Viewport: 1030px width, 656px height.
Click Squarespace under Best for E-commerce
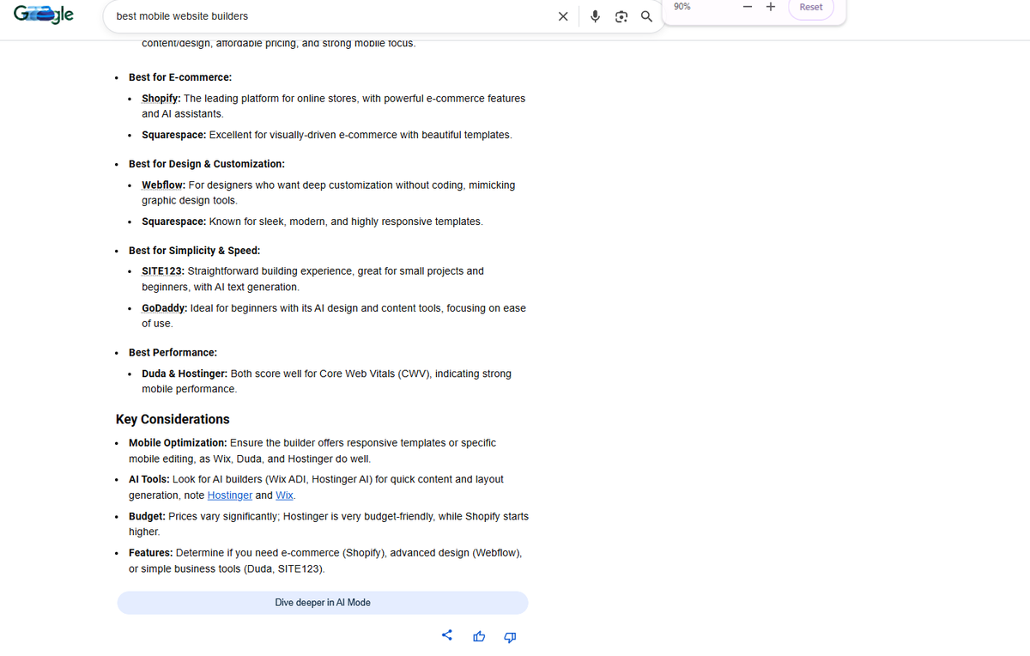173,136
